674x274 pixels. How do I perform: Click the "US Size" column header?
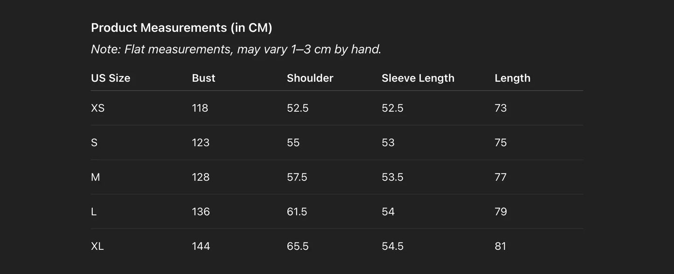pyautogui.click(x=111, y=78)
